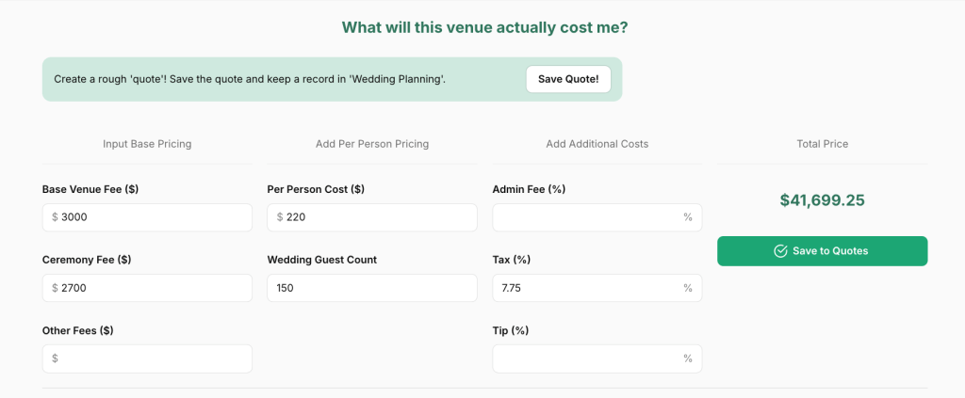Click the percent symbol in Tax field

(688, 288)
